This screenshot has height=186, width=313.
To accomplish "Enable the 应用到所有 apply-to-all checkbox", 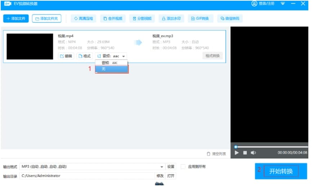I will point(183,167).
